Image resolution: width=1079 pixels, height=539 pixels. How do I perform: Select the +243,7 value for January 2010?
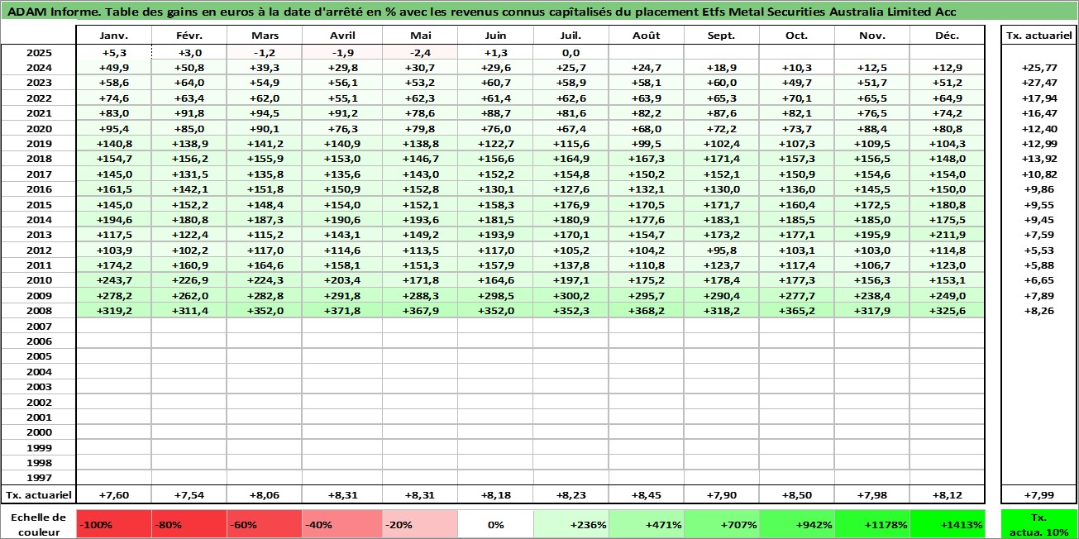tap(114, 280)
